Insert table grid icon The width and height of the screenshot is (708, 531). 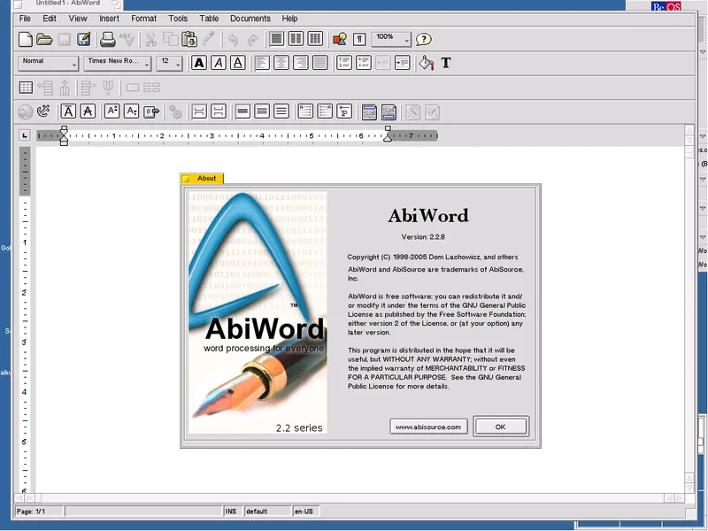pos(26,87)
